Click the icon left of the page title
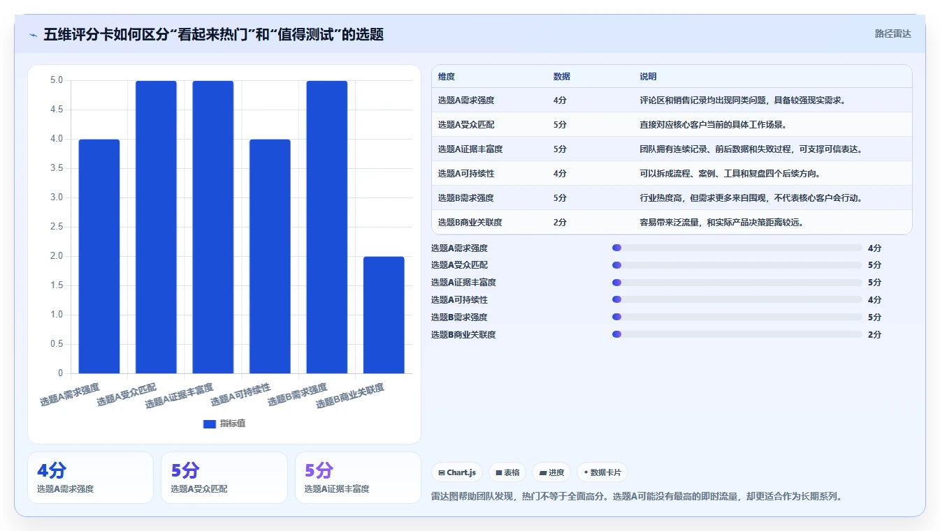The image size is (940, 531). click(x=33, y=35)
